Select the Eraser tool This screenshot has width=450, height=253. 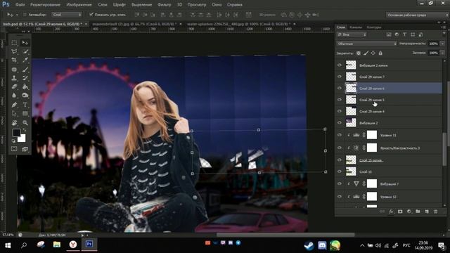tap(14, 86)
